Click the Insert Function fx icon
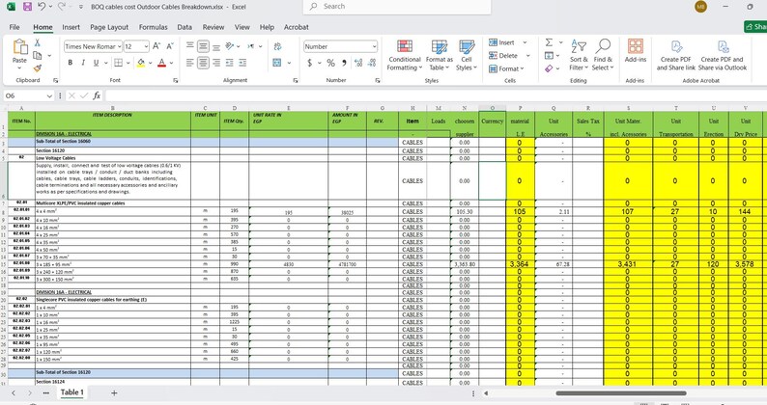 click(97, 95)
